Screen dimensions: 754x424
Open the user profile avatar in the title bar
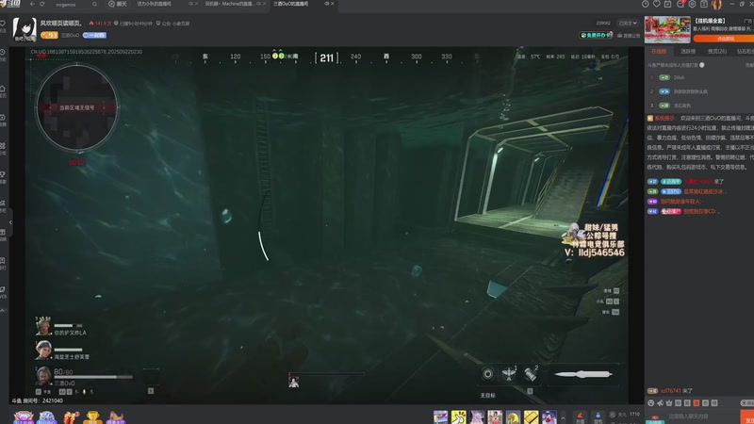717,5
